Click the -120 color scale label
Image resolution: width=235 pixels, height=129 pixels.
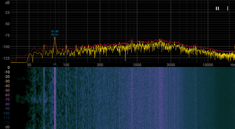pyautogui.click(x=6, y=122)
